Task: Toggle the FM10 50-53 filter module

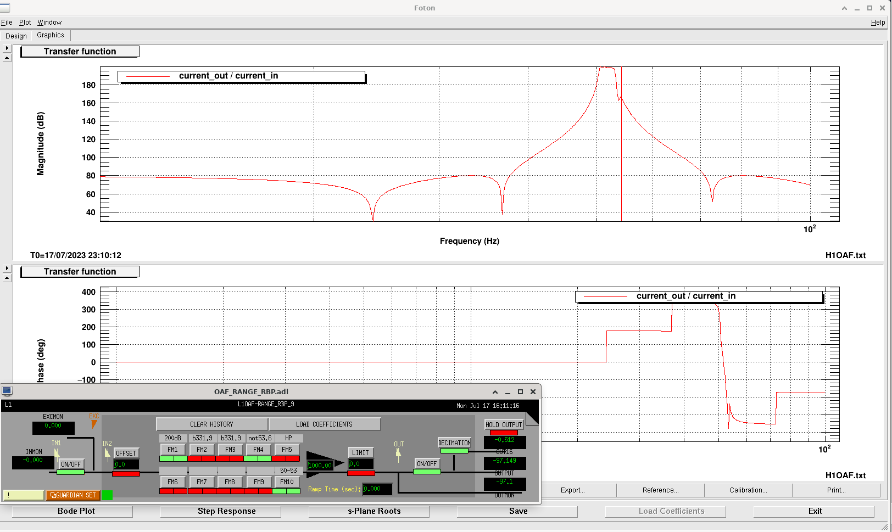Action: (x=287, y=482)
